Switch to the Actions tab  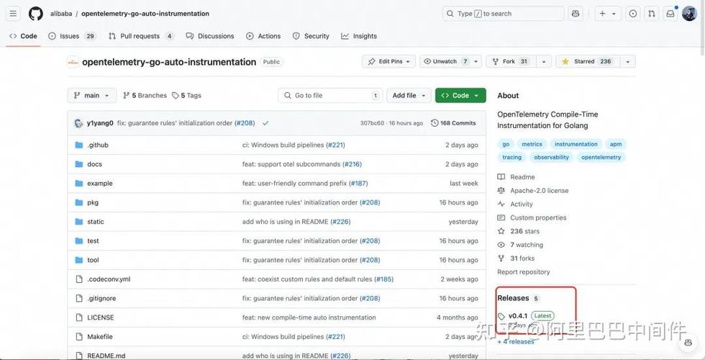point(263,36)
